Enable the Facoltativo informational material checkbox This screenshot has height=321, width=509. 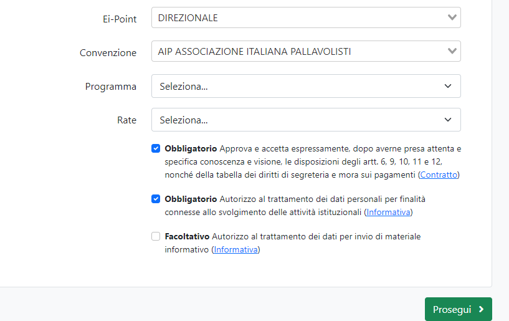156,236
